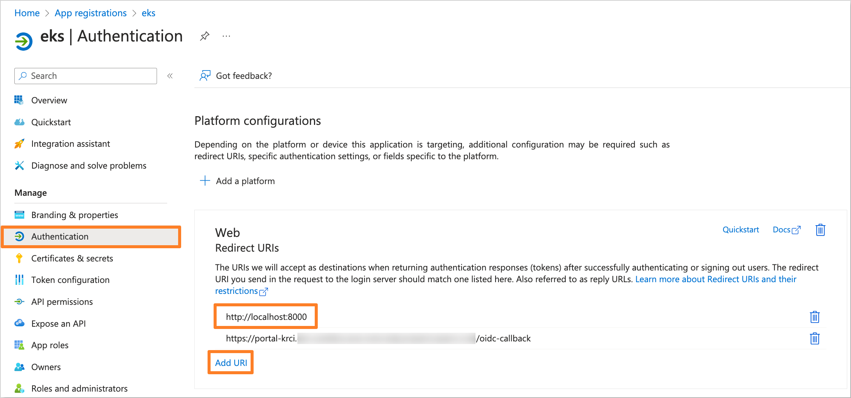
Task: Click the Add a platform plus icon
Action: tap(205, 181)
